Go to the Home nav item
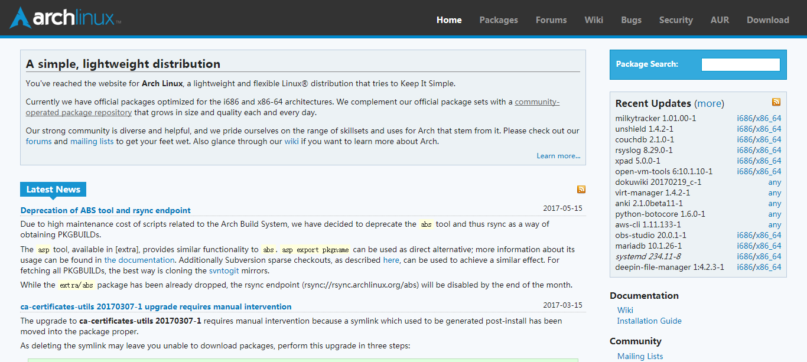 click(x=449, y=20)
